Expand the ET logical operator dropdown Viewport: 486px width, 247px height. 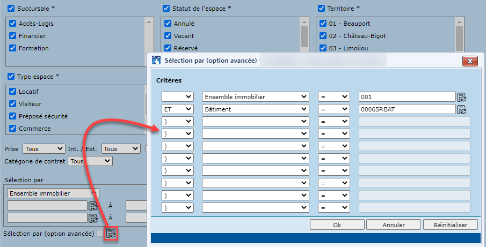click(178, 109)
